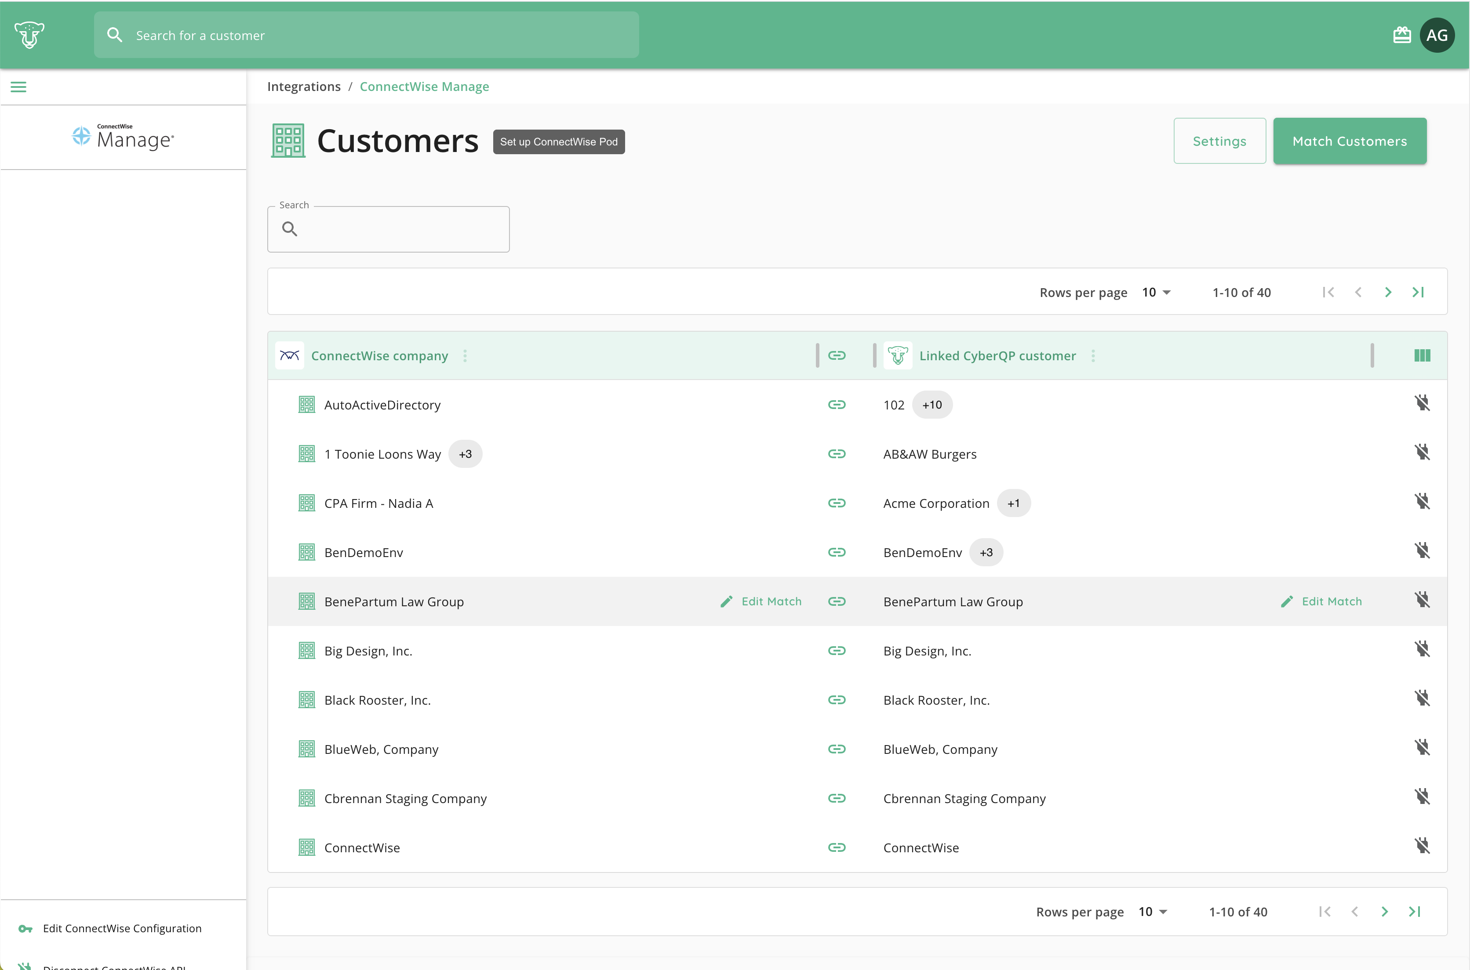Select the Cbrennan Staging Company ConnectWise entry
Image resolution: width=1470 pixels, height=970 pixels.
coord(405,799)
